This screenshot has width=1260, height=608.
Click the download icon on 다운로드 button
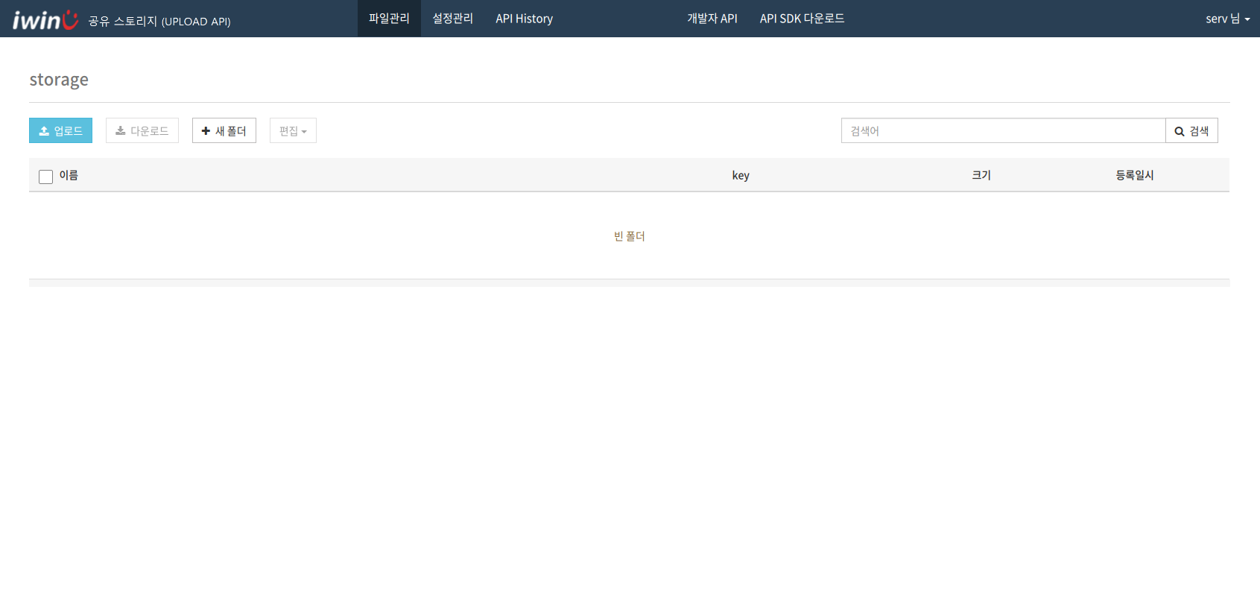point(120,131)
